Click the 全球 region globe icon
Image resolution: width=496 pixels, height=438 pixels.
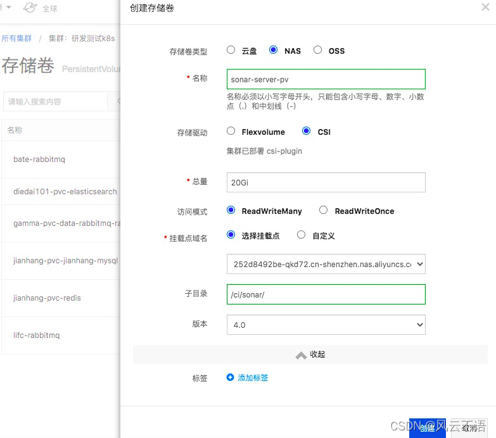30,7
